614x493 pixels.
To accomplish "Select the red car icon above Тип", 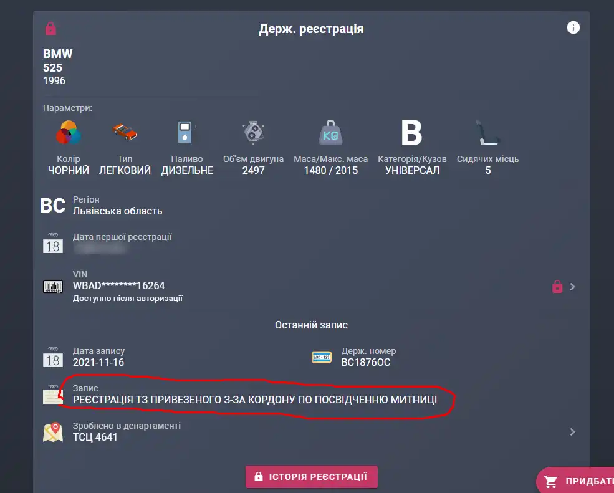I will point(125,132).
